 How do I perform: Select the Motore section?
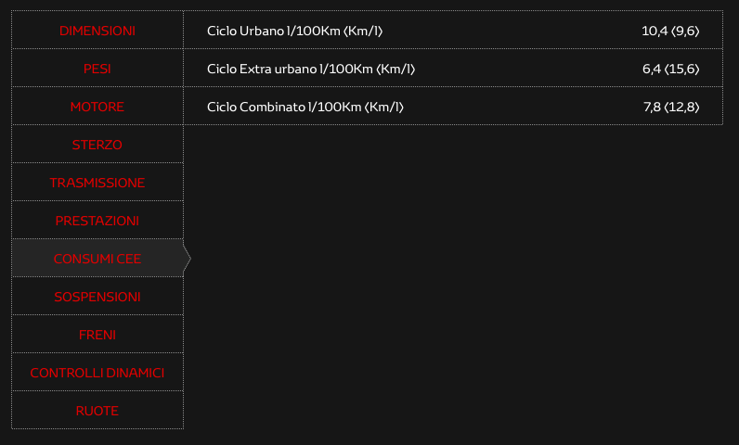point(97,107)
